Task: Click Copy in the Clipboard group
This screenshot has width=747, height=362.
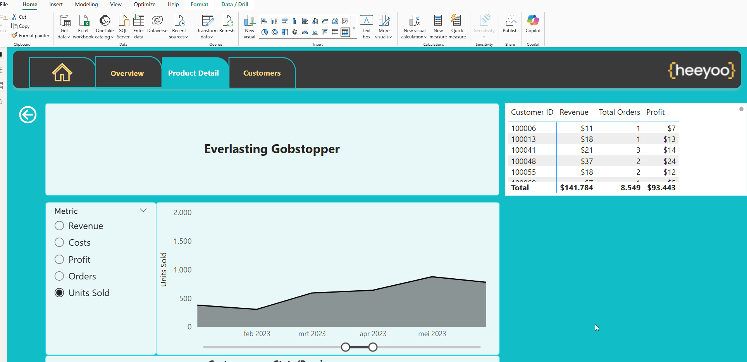Action: (21, 26)
